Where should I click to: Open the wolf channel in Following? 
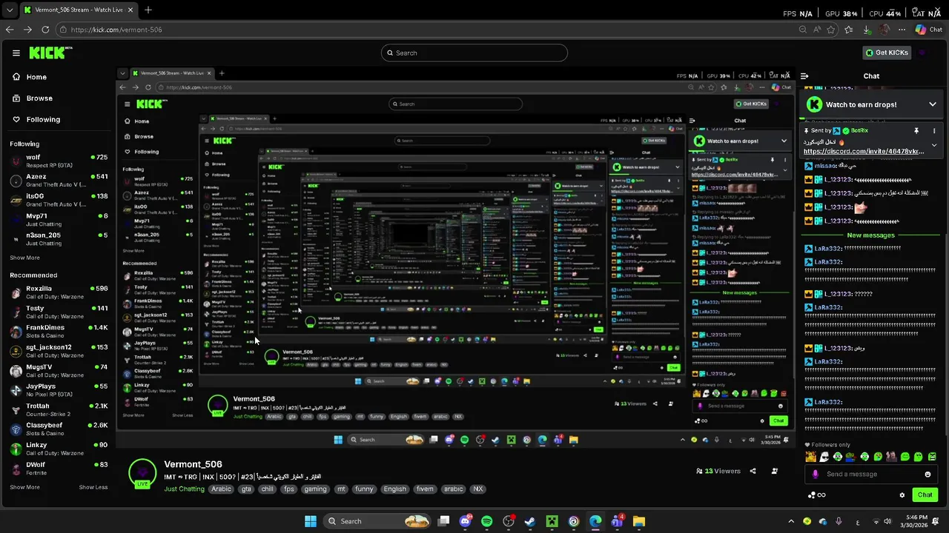(x=58, y=161)
